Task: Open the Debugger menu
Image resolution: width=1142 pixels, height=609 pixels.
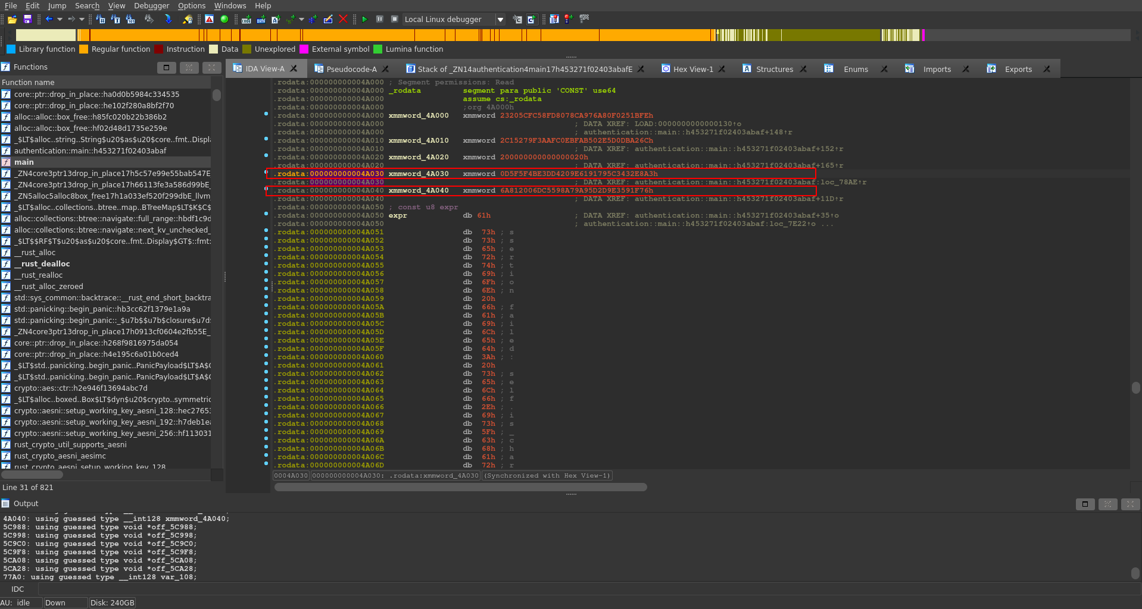Action: (x=151, y=6)
